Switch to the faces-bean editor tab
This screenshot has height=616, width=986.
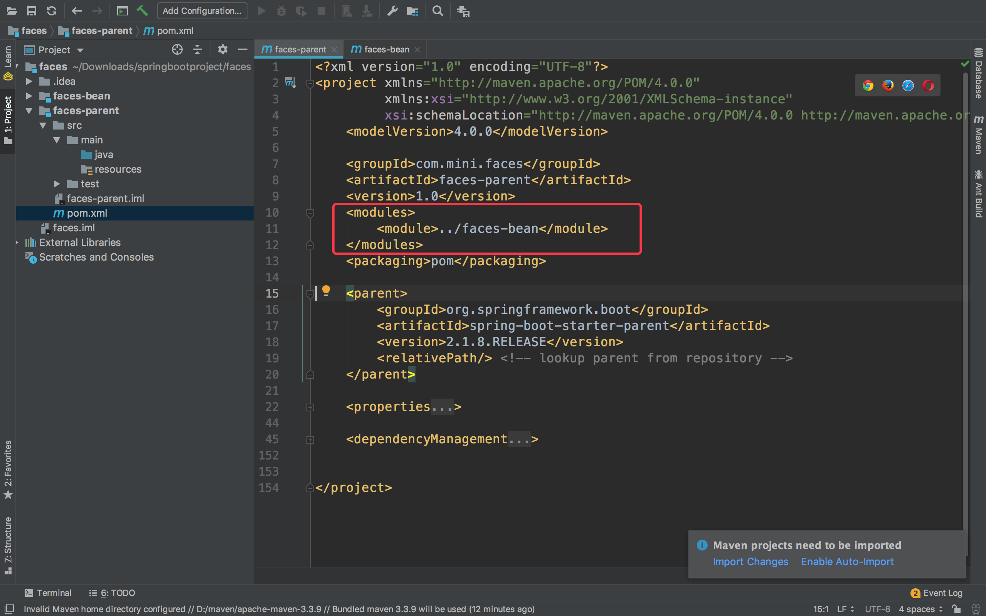tap(386, 49)
